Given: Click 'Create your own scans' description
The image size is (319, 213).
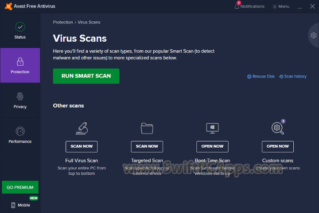Looking at the screenshot, I should [277, 168].
